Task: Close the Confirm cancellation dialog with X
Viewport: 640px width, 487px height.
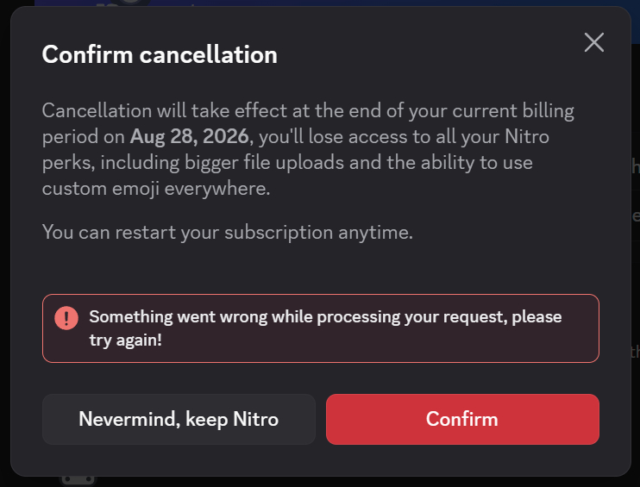Action: point(593,42)
